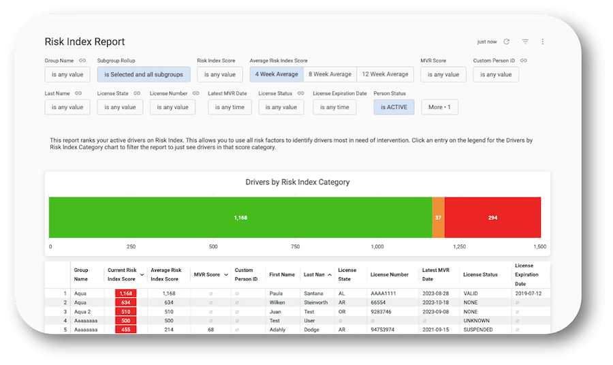This screenshot has height=365, width=613.
Task: Click the red 294 bar segment
Action: click(x=492, y=218)
